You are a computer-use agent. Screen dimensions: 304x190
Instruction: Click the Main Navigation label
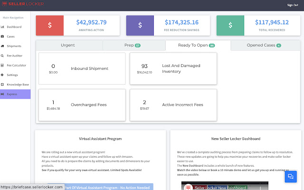(13, 18)
